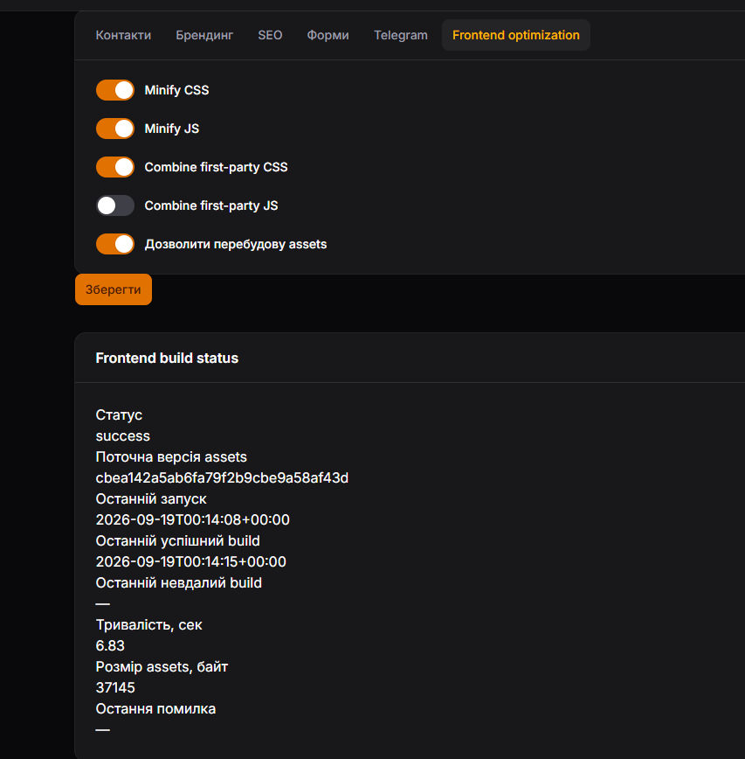Select the Форми tab
Screen dimensions: 745x759
(x=328, y=35)
